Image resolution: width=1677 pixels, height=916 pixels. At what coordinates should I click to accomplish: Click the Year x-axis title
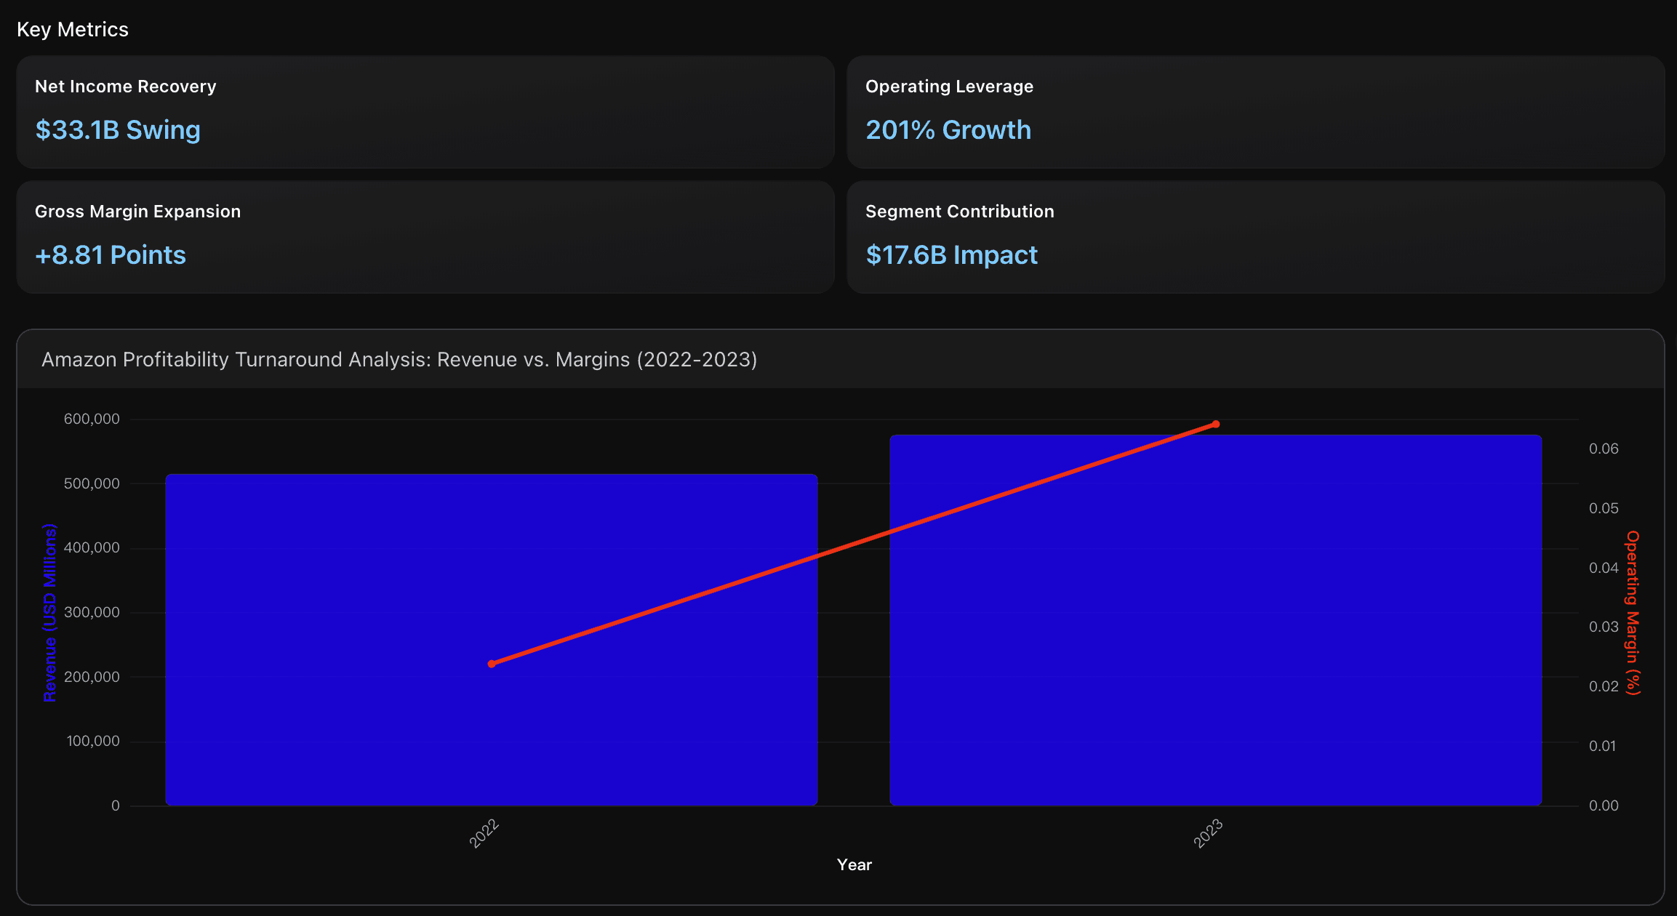pyautogui.click(x=854, y=865)
